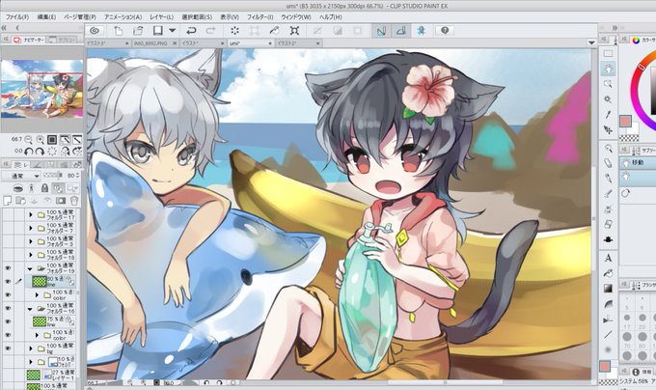Open the フィルター(I) menu
Screen dimensions: 656x390
(x=260, y=17)
